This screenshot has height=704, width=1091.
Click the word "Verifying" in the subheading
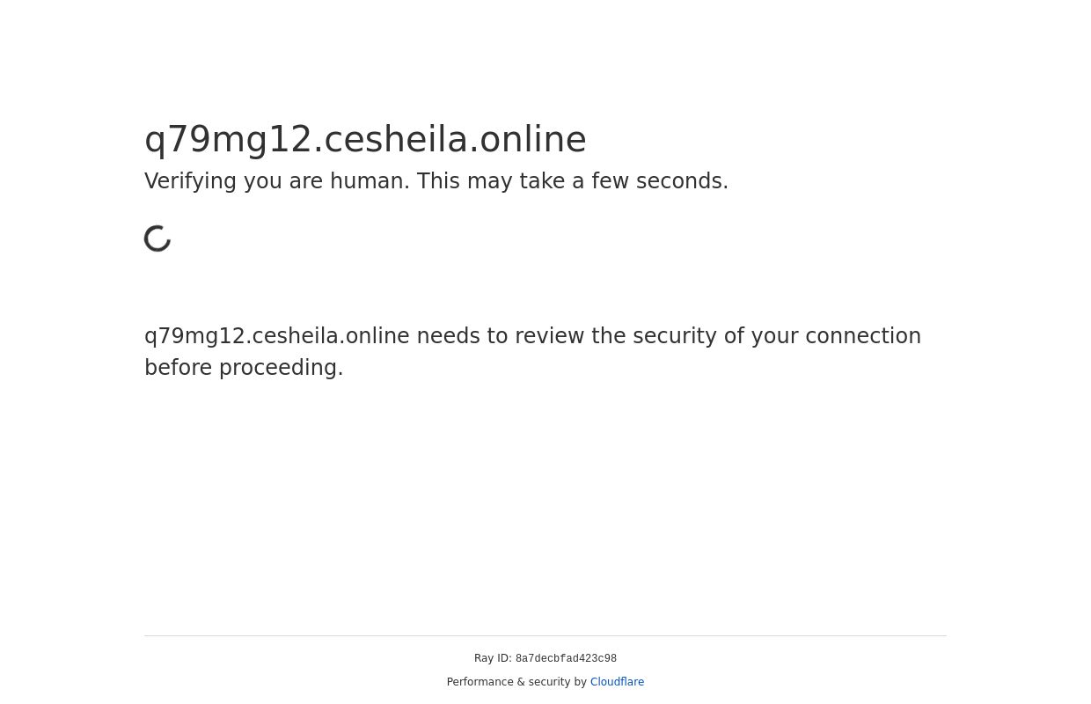pyautogui.click(x=190, y=181)
